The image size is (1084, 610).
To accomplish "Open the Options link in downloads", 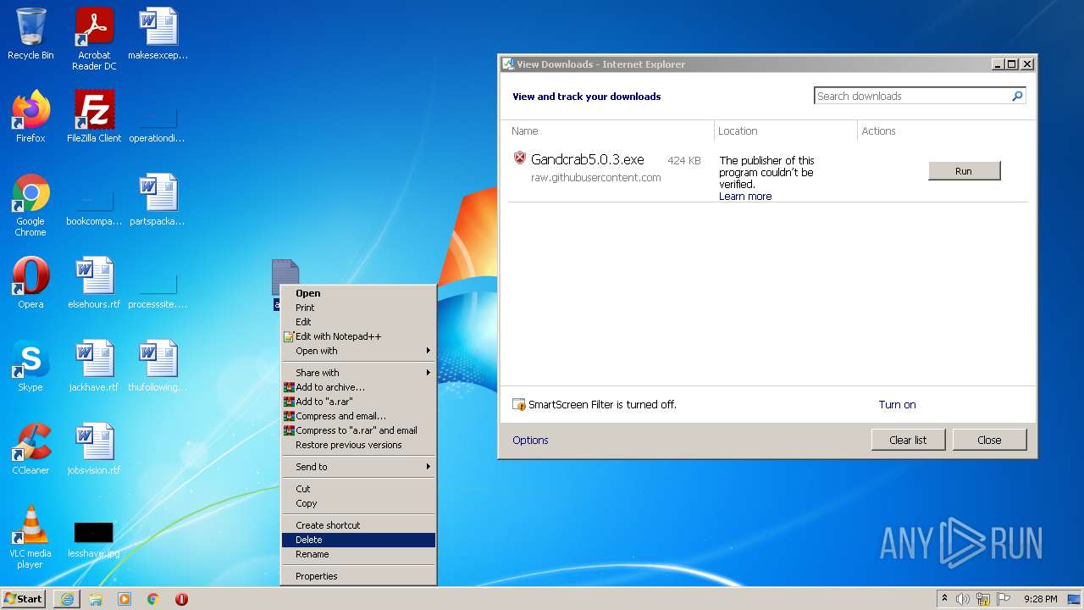I will tap(530, 441).
